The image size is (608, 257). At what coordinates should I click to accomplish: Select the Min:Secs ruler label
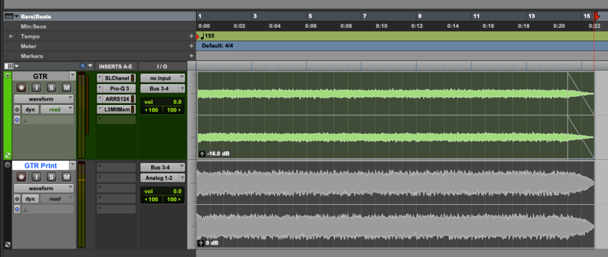(x=33, y=26)
